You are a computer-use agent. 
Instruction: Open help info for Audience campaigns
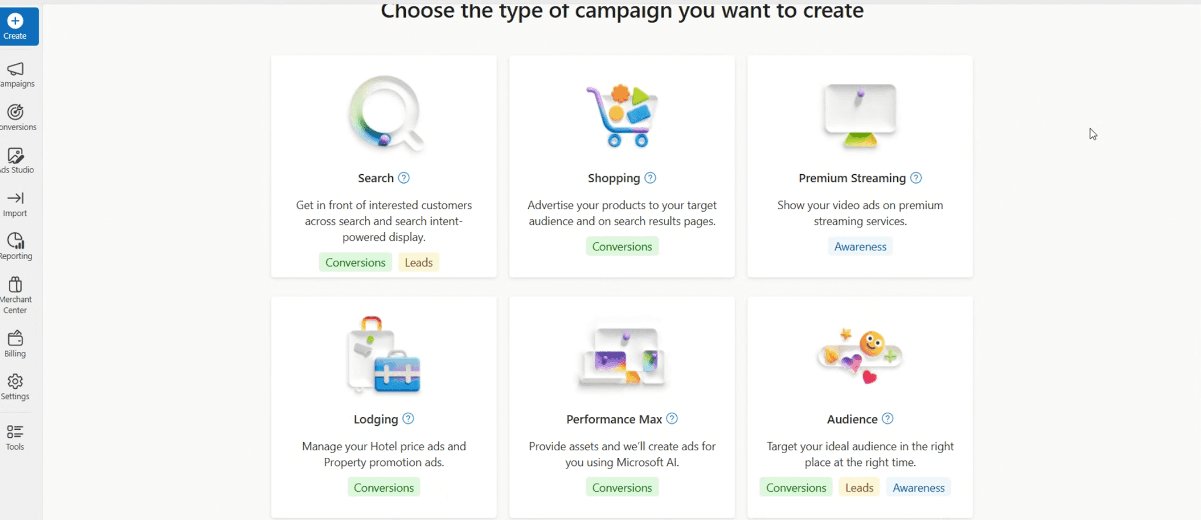888,419
